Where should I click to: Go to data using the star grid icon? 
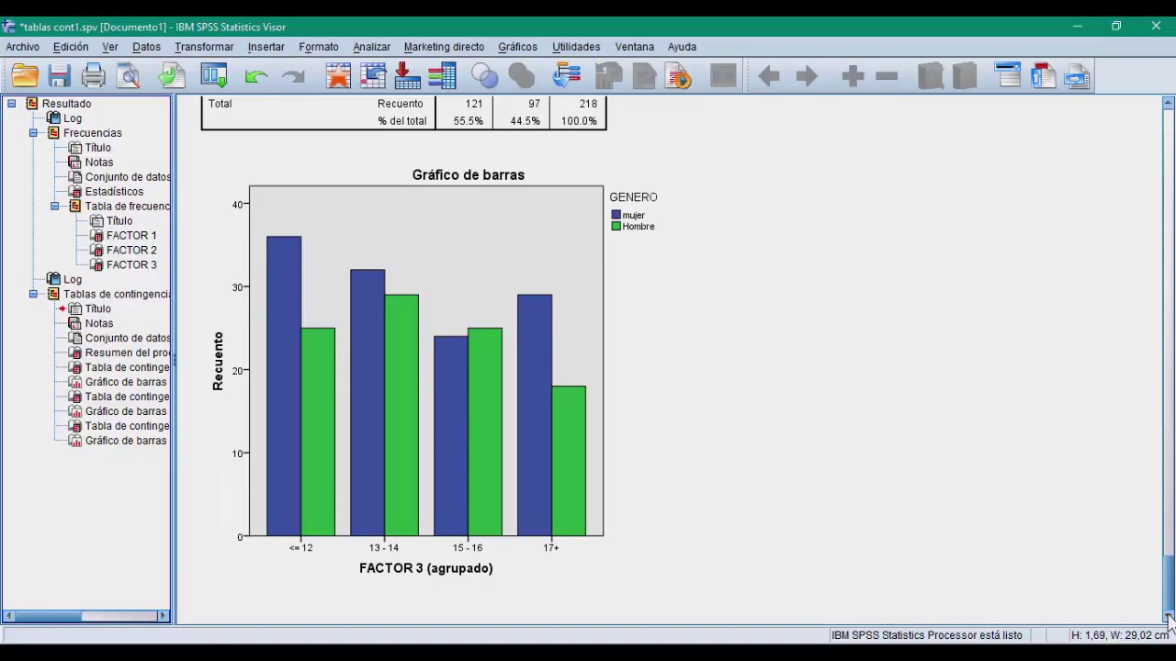point(338,75)
